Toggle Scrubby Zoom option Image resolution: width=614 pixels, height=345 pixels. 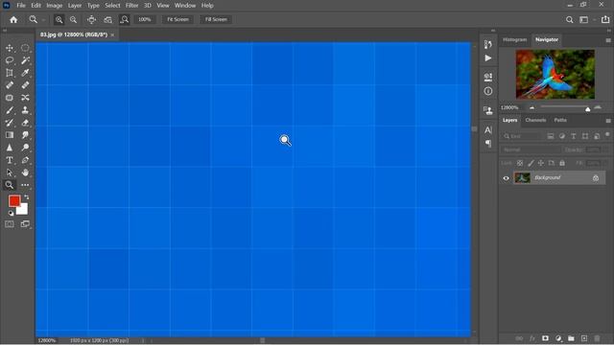pos(125,19)
